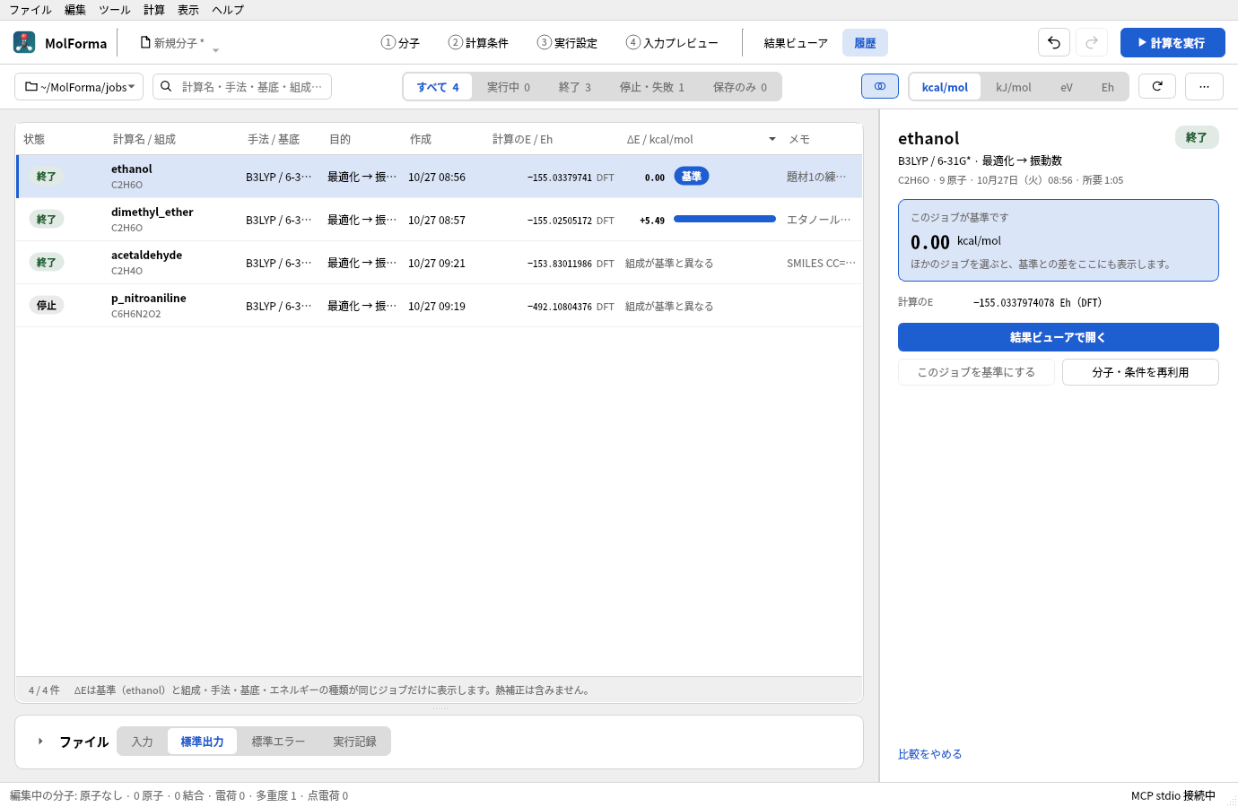Select the kcal/mol unit option
The width and height of the screenshot is (1238, 807).
[x=945, y=87]
